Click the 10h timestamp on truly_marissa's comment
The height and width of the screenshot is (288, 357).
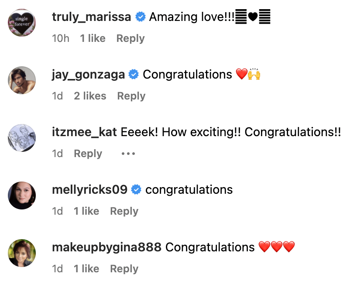point(61,38)
